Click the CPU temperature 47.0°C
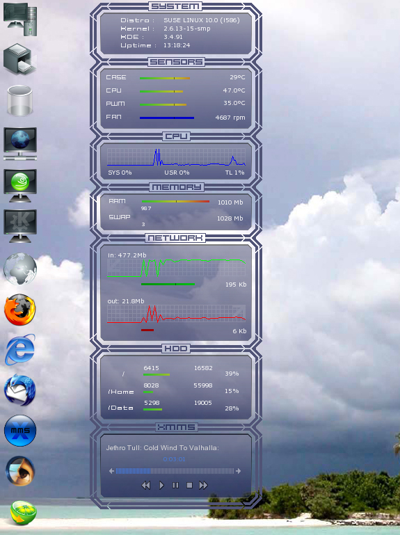The width and height of the screenshot is (400, 535). (x=234, y=90)
